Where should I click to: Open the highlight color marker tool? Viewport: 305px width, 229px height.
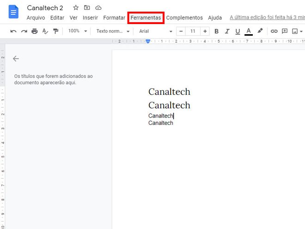point(260,31)
